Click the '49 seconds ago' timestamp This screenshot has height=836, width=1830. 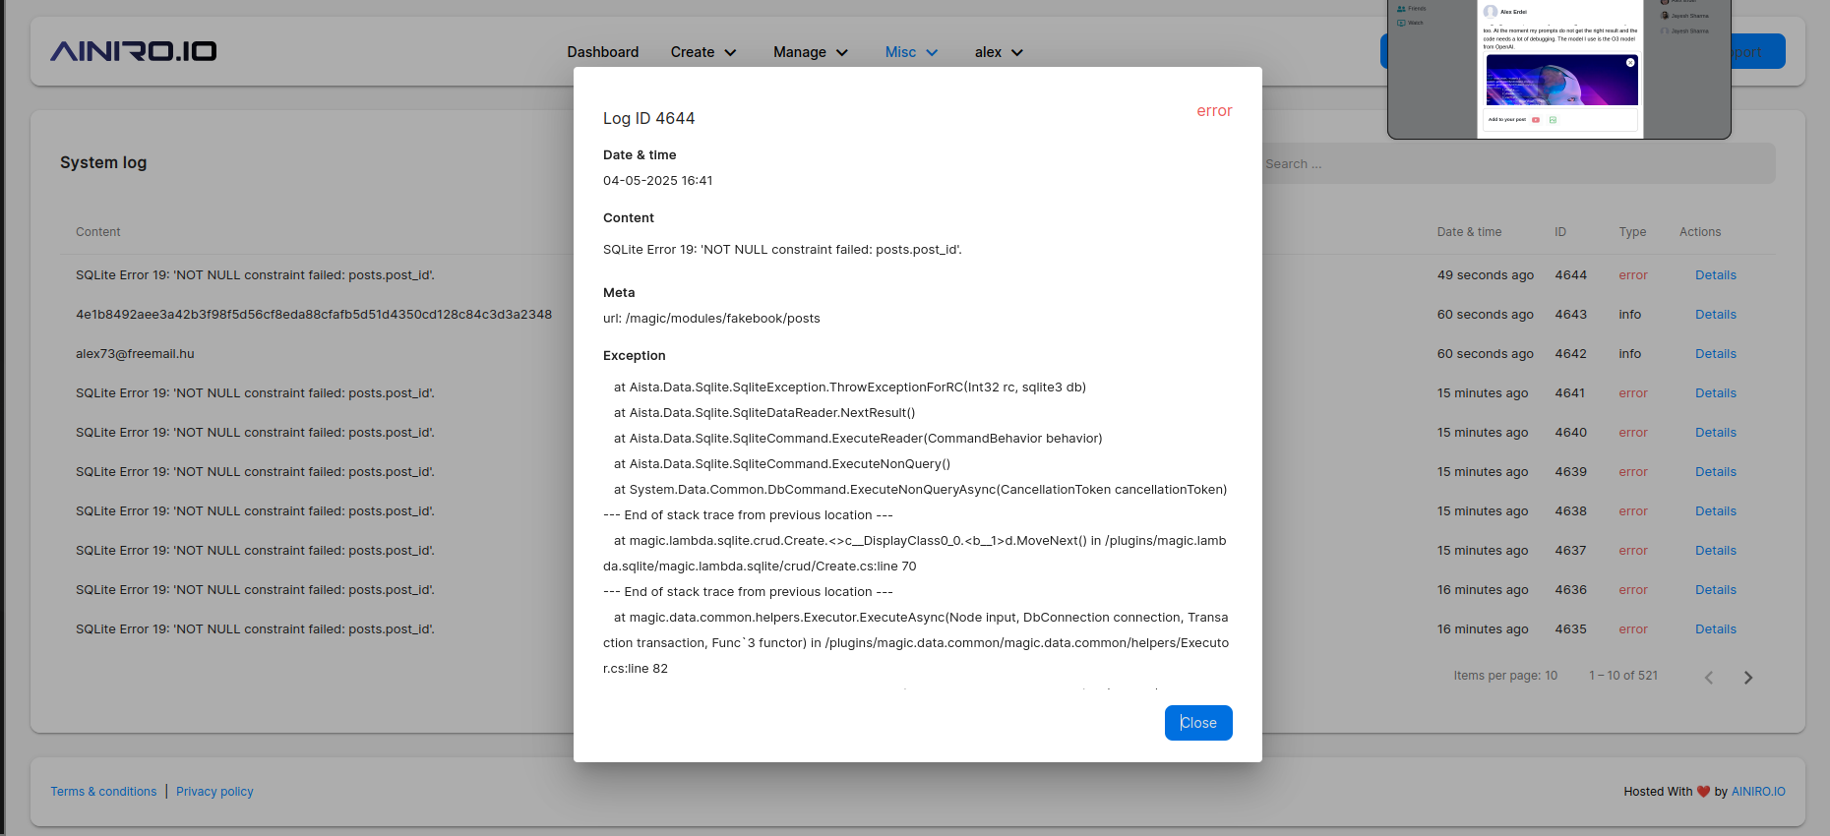[x=1485, y=275]
